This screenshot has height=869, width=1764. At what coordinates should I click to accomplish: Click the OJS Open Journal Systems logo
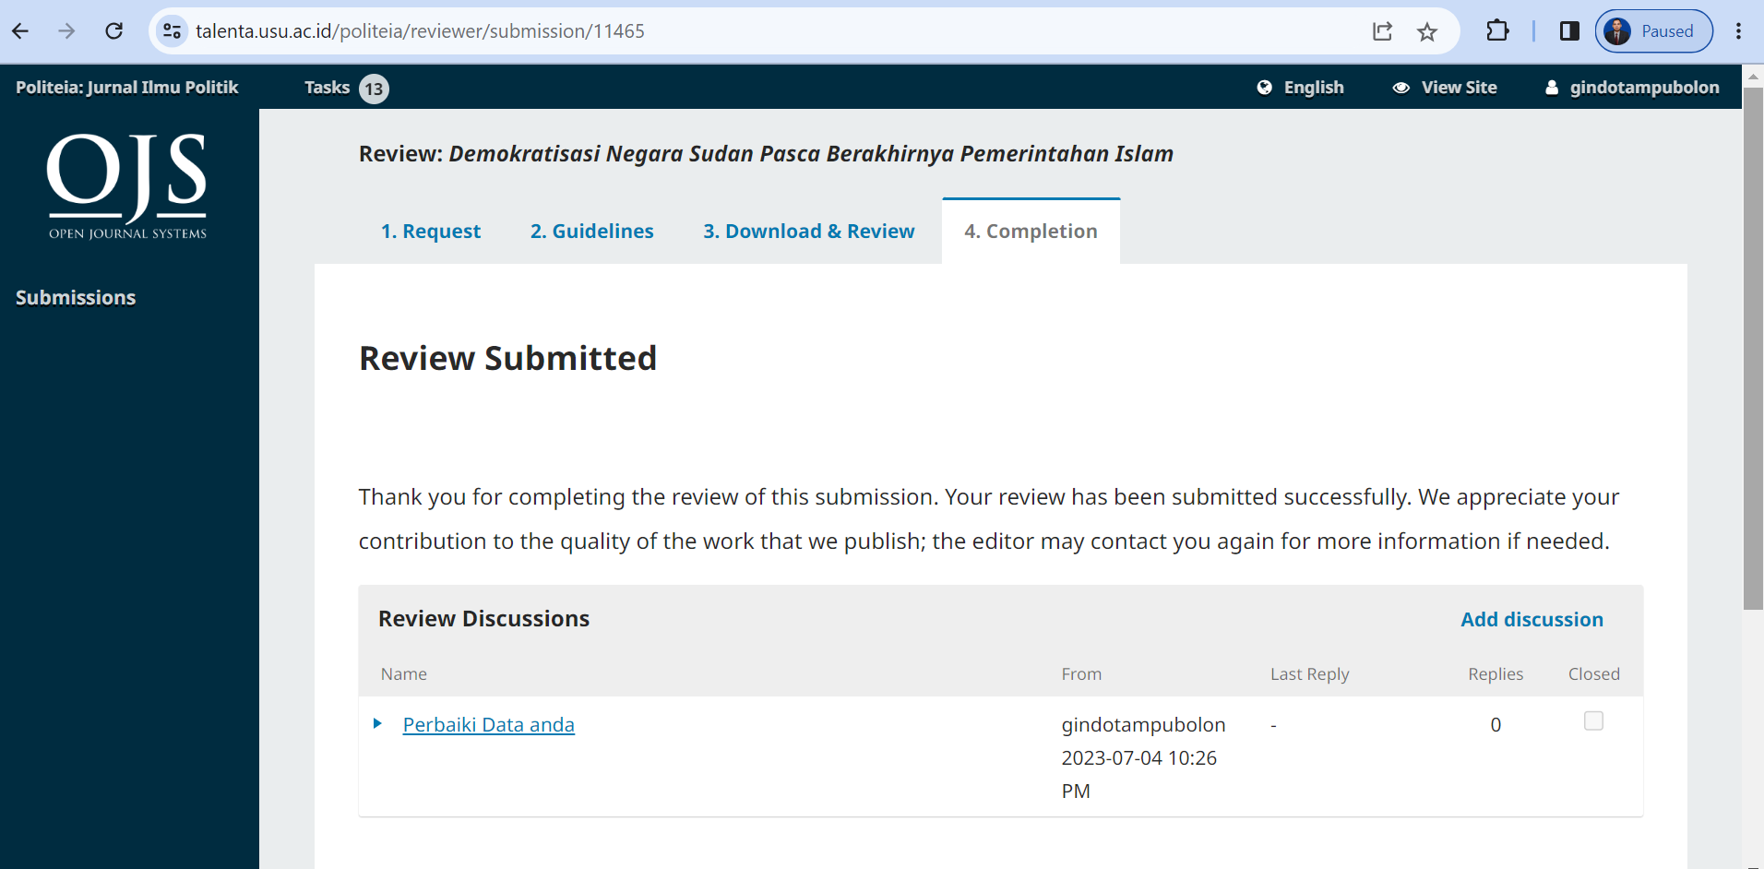click(127, 186)
